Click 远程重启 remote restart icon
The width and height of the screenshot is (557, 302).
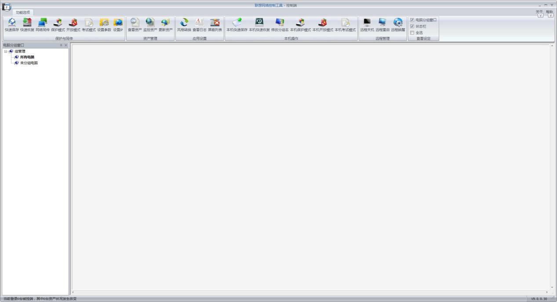pyautogui.click(x=382, y=25)
